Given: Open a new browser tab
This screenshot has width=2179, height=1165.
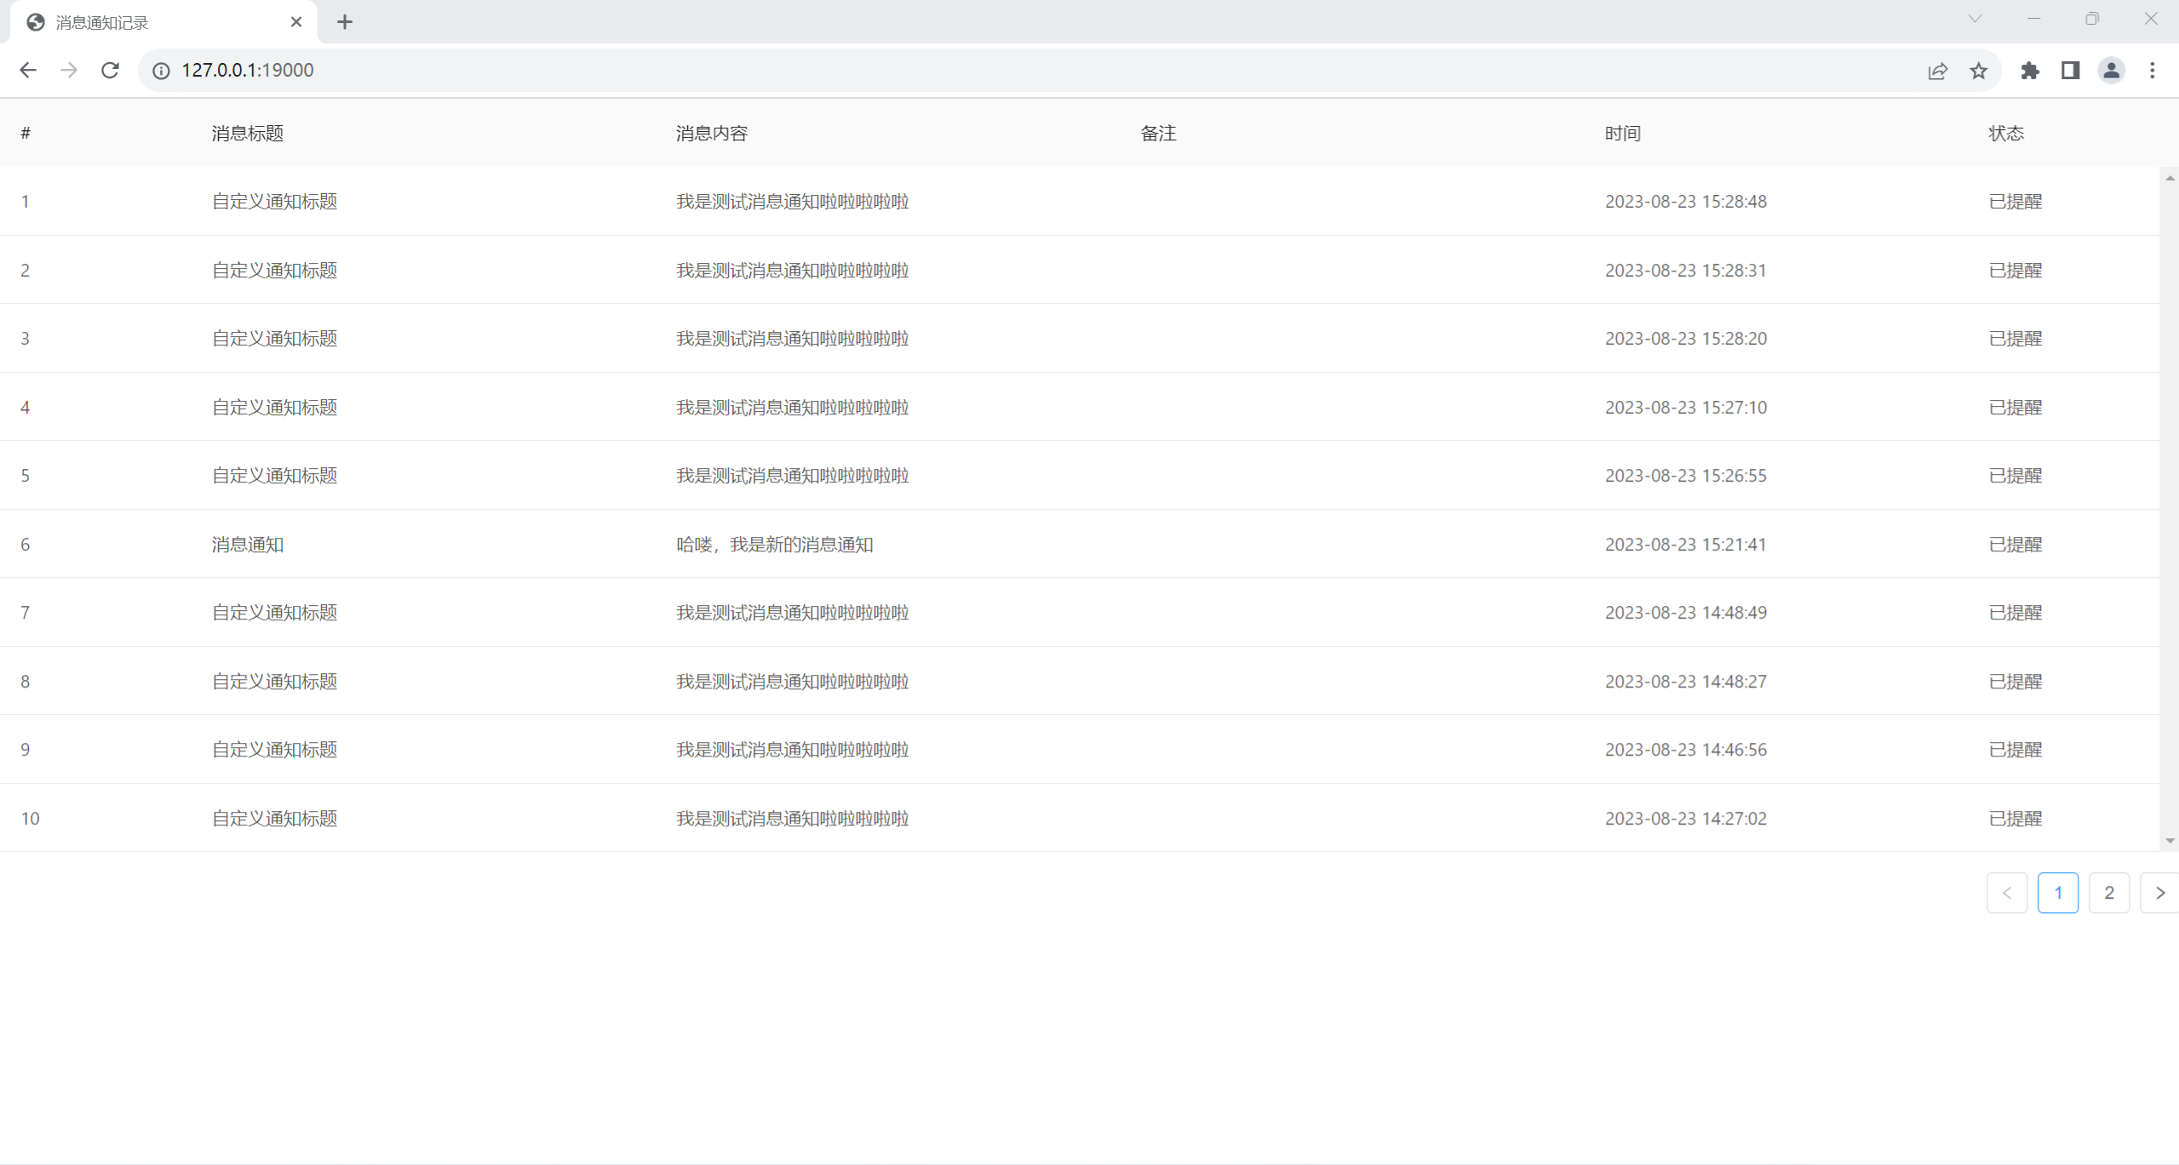Looking at the screenshot, I should coord(344,22).
